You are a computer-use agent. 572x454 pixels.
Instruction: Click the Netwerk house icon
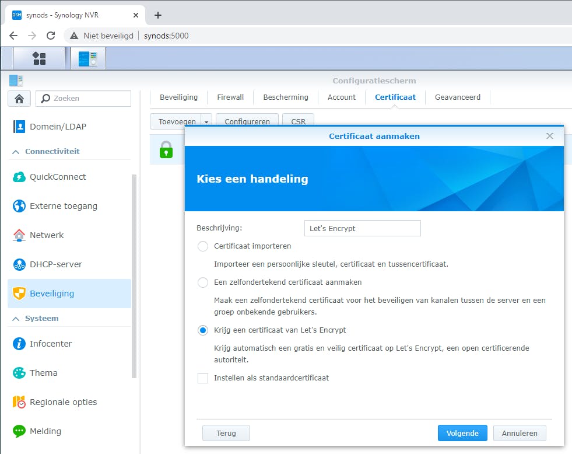[x=19, y=235]
